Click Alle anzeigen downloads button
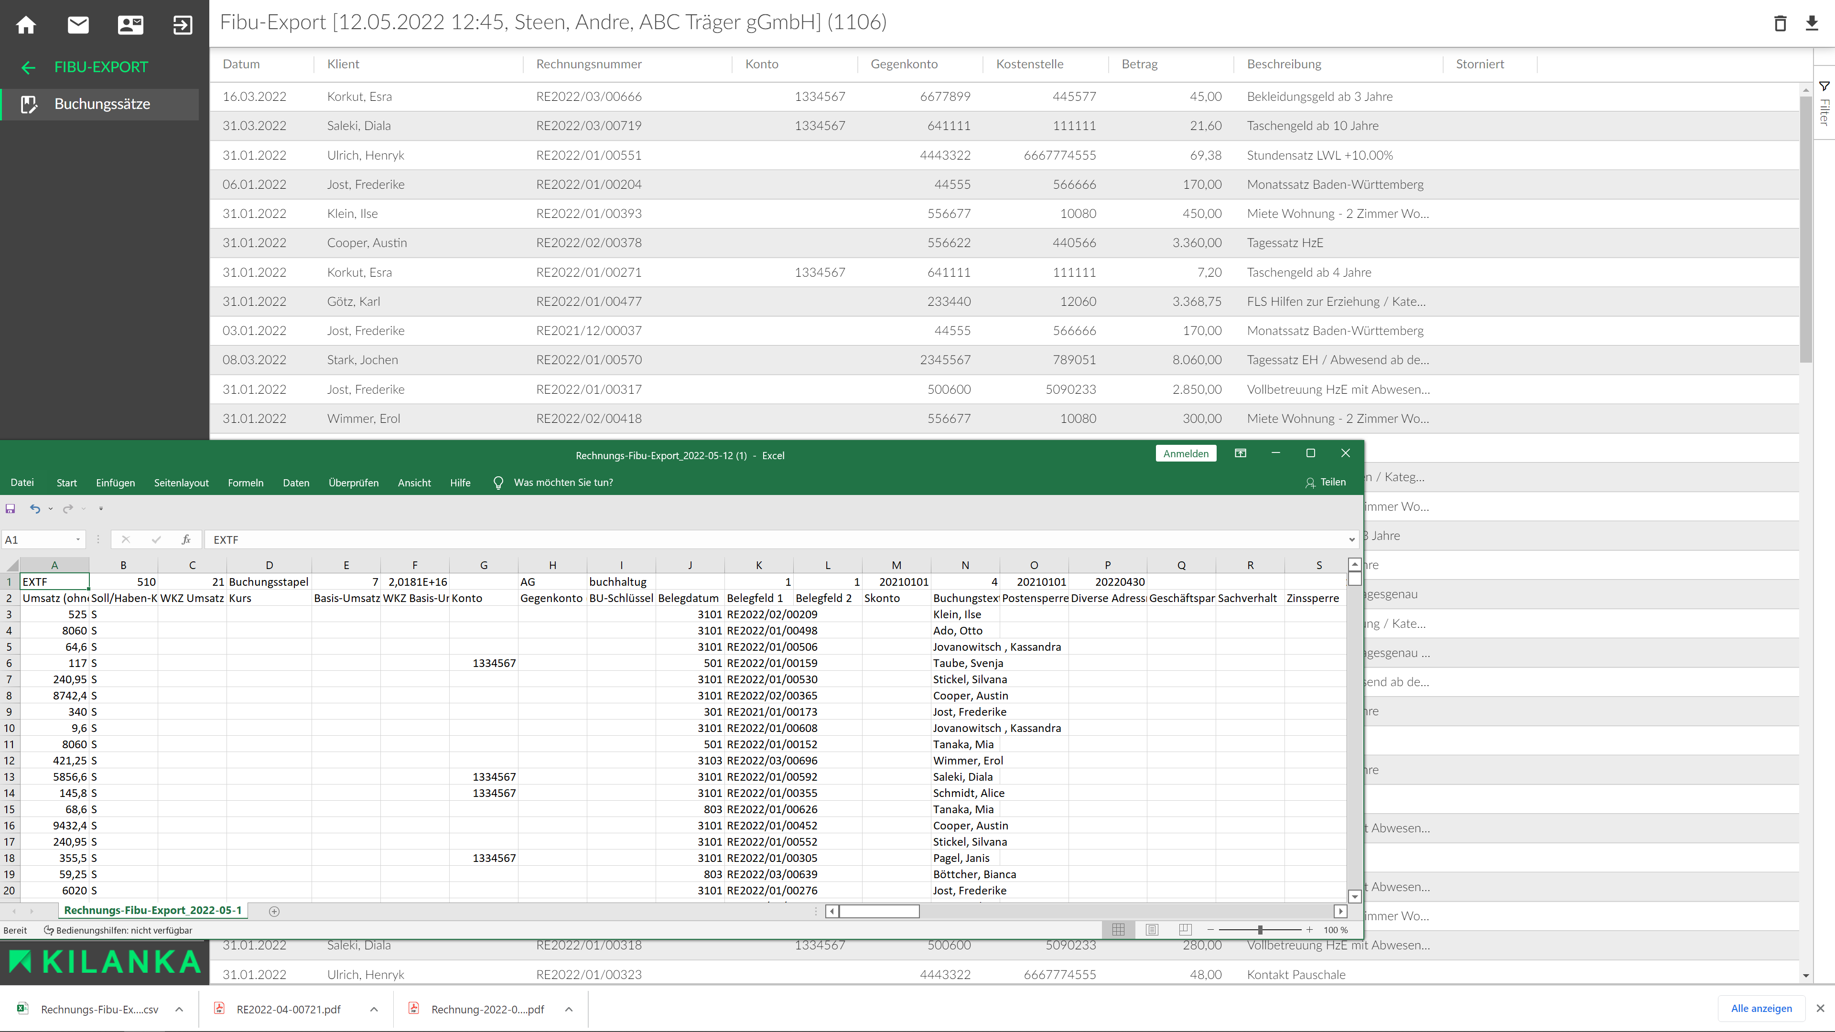1835x1032 pixels. (x=1761, y=1009)
